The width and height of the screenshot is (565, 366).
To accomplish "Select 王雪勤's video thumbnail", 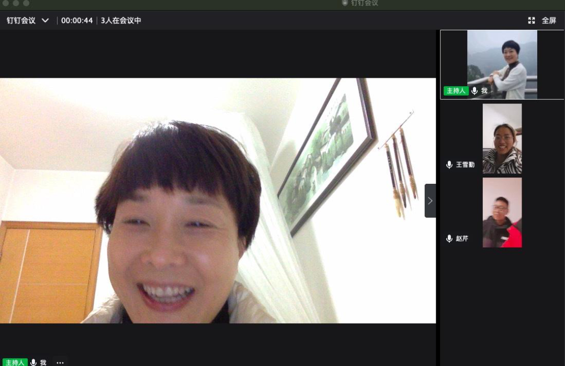I will click(502, 139).
